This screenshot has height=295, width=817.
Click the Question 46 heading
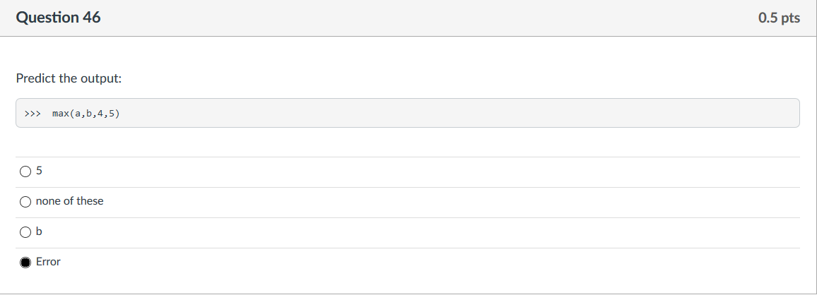[x=59, y=17]
